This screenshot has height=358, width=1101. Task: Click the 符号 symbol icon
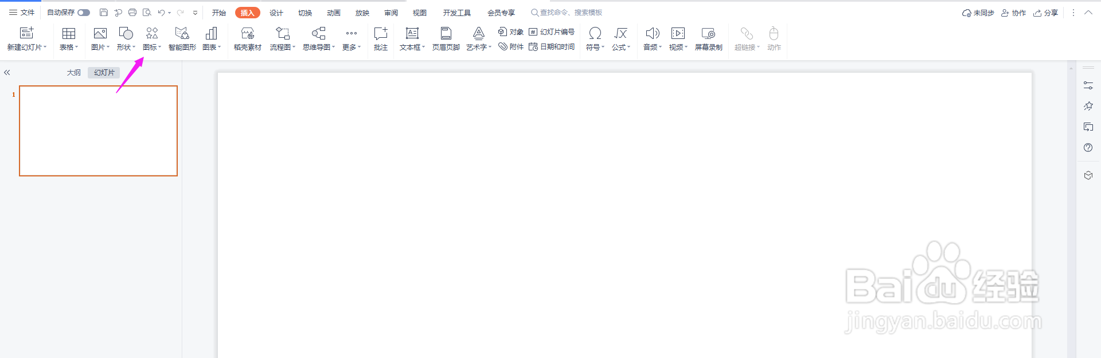click(595, 33)
